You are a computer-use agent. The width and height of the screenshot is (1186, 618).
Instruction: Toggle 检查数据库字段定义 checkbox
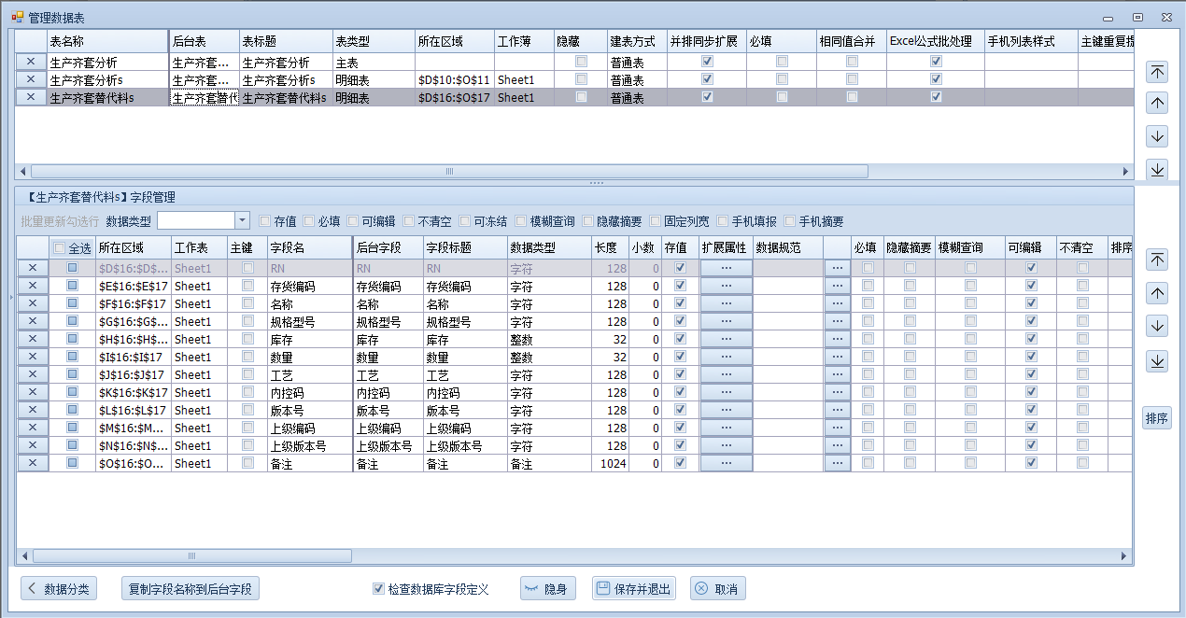pyautogui.click(x=378, y=589)
